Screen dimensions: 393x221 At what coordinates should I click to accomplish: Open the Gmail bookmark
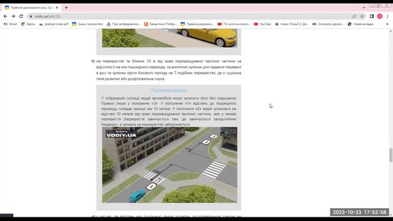coord(10,24)
